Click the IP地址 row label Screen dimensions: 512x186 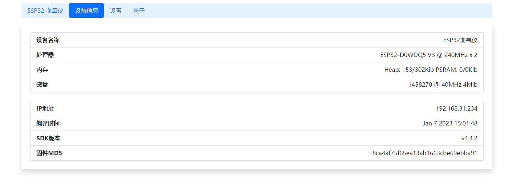point(45,109)
